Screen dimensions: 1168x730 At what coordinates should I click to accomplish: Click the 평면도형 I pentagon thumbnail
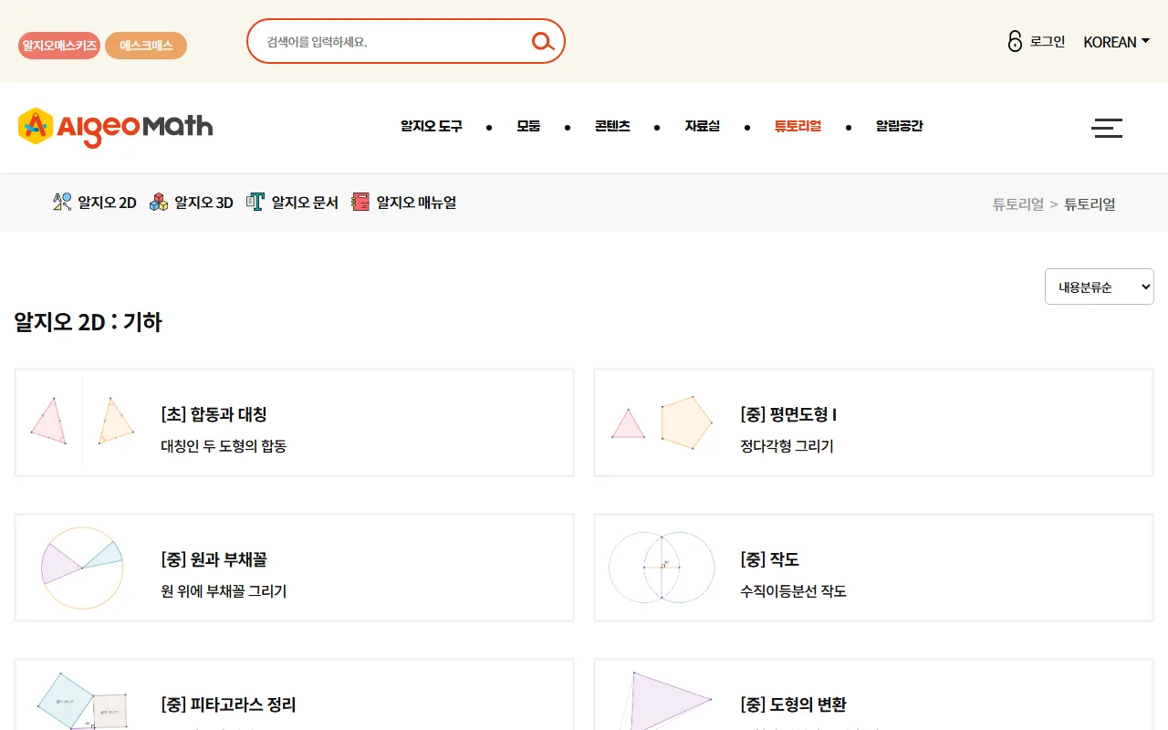click(x=662, y=422)
